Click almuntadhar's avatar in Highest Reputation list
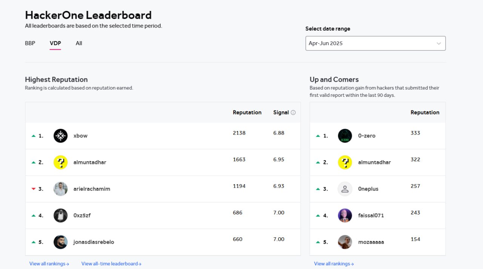 [x=60, y=162]
